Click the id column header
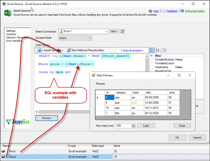210x161 pixels. pyautogui.click(x=110, y=92)
